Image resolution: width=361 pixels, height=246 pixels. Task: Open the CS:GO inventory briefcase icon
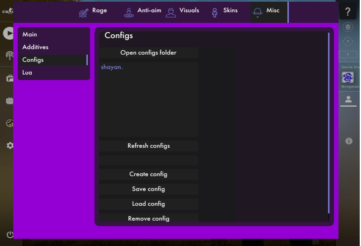coord(10,78)
